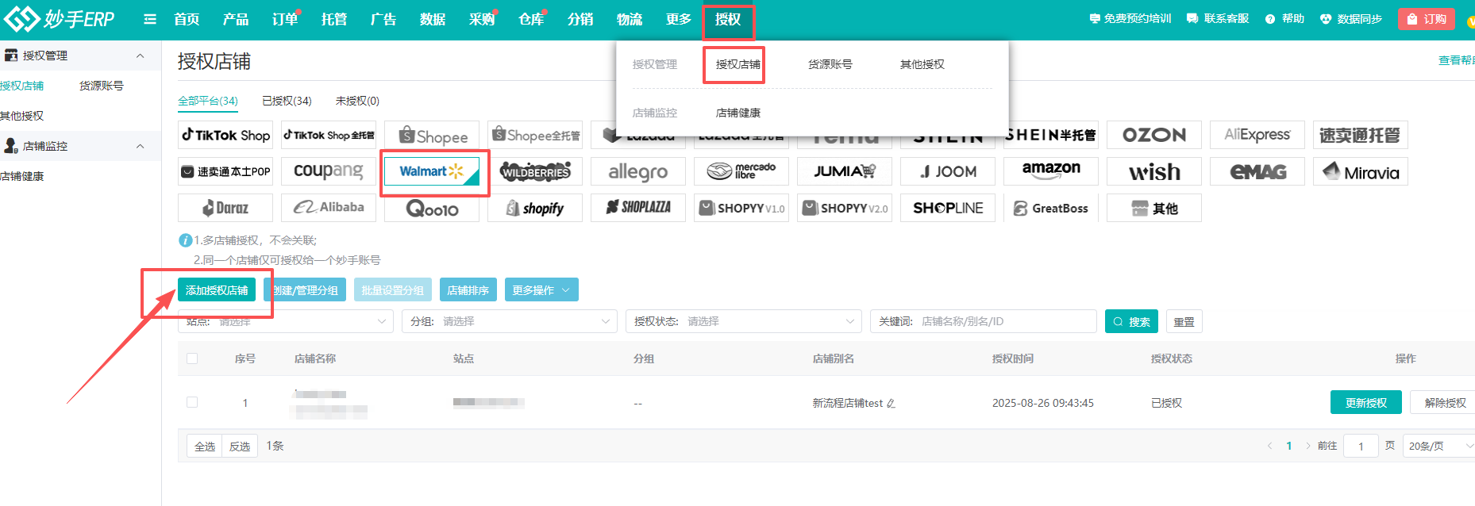Switch to the 未授权(0) tab

click(x=357, y=101)
